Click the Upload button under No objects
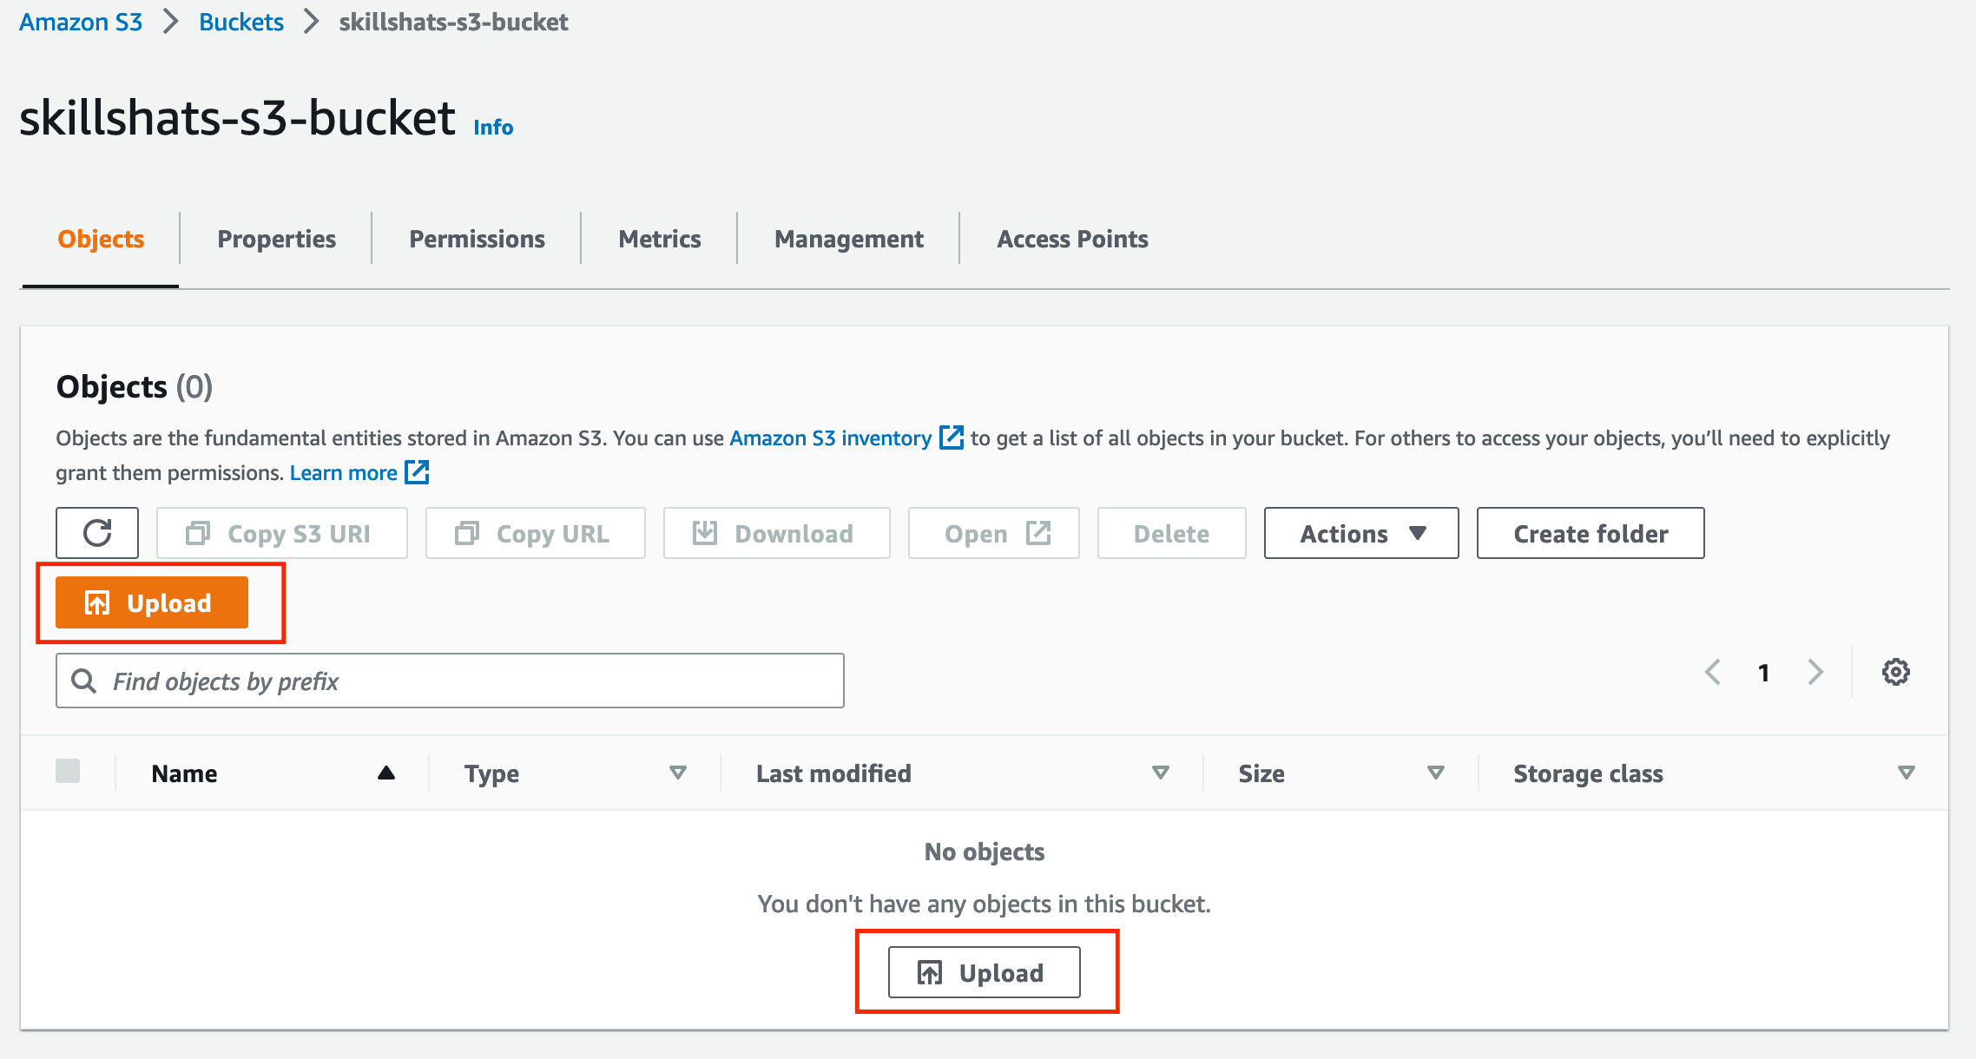 coord(984,972)
